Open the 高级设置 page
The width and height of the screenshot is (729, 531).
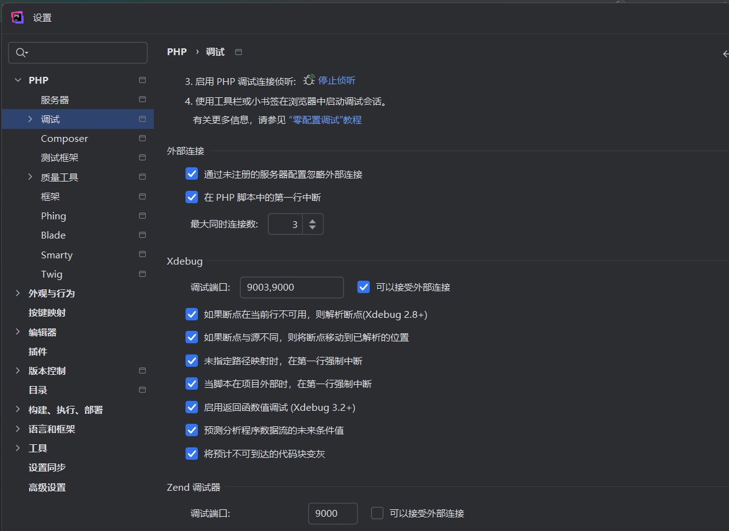pos(47,488)
